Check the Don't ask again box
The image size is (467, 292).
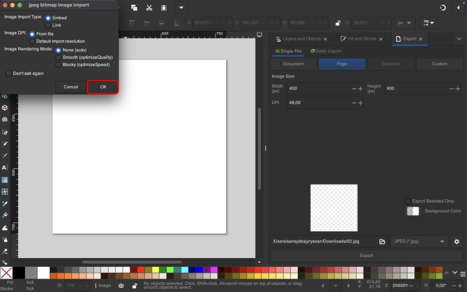pos(9,74)
